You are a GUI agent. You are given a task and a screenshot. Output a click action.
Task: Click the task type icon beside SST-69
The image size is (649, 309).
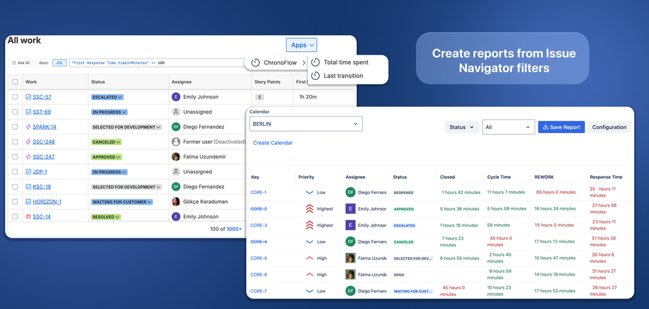28,112
